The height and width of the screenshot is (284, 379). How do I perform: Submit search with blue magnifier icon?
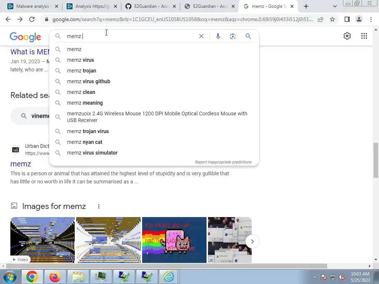[248, 36]
